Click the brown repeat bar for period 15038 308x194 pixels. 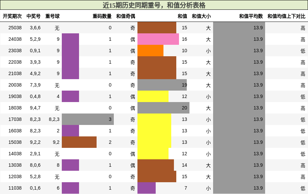[79, 142]
